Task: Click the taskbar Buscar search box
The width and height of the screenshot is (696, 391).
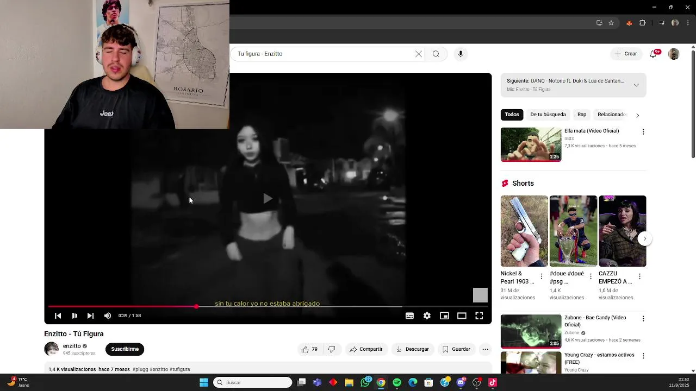Action: pyautogui.click(x=253, y=382)
